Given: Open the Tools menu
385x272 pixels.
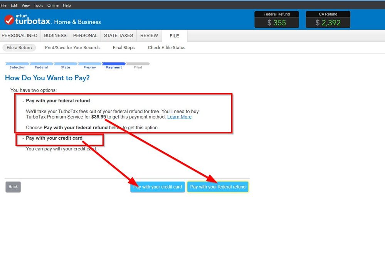Looking at the screenshot, I should (x=39, y=5).
